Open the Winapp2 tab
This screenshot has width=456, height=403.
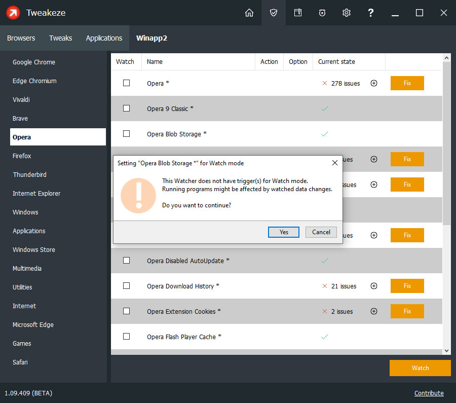point(151,38)
